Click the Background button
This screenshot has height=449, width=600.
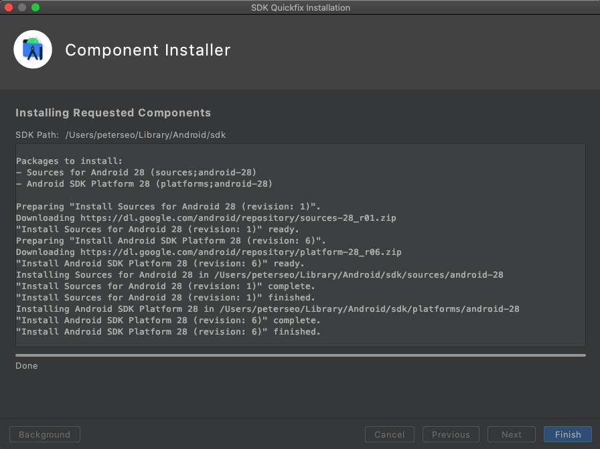(x=45, y=434)
